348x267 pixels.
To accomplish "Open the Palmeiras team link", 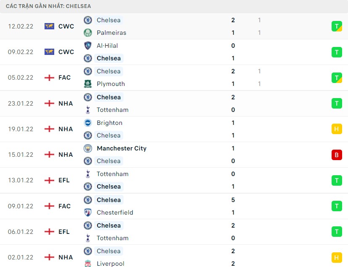I will [111, 33].
